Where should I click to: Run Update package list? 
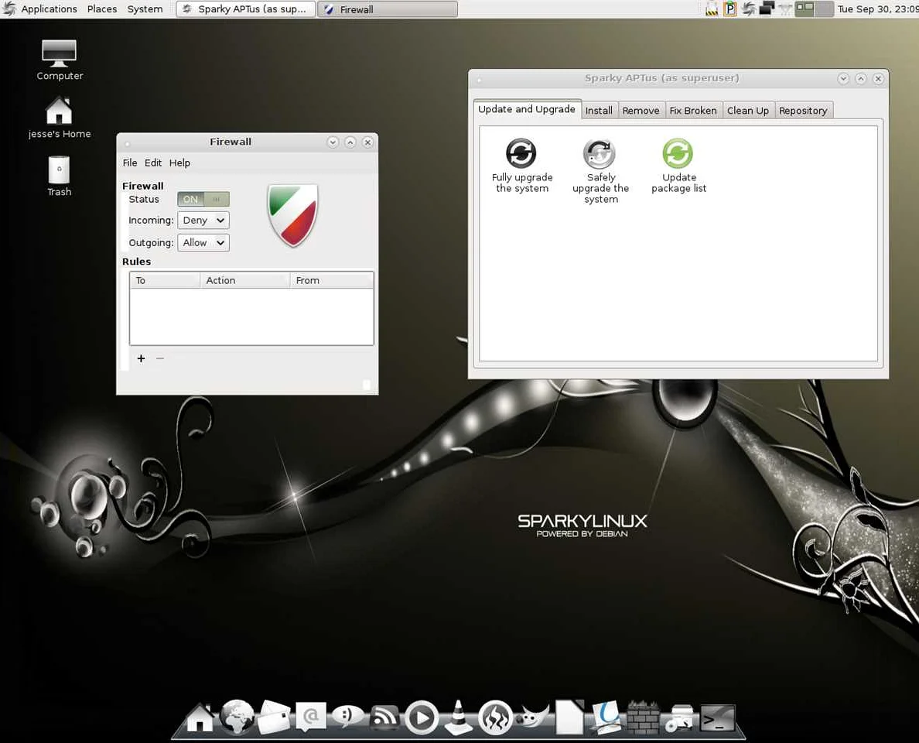678,153
